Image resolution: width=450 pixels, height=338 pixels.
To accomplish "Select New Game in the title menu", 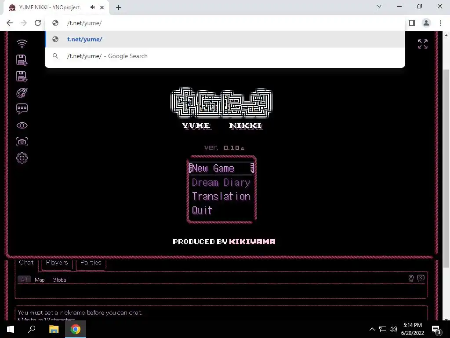I will [x=221, y=168].
